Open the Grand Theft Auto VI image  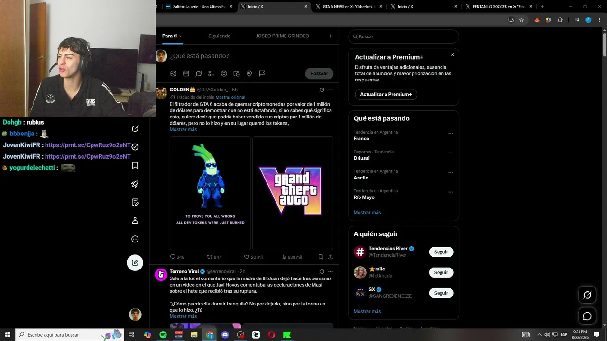[293, 193]
